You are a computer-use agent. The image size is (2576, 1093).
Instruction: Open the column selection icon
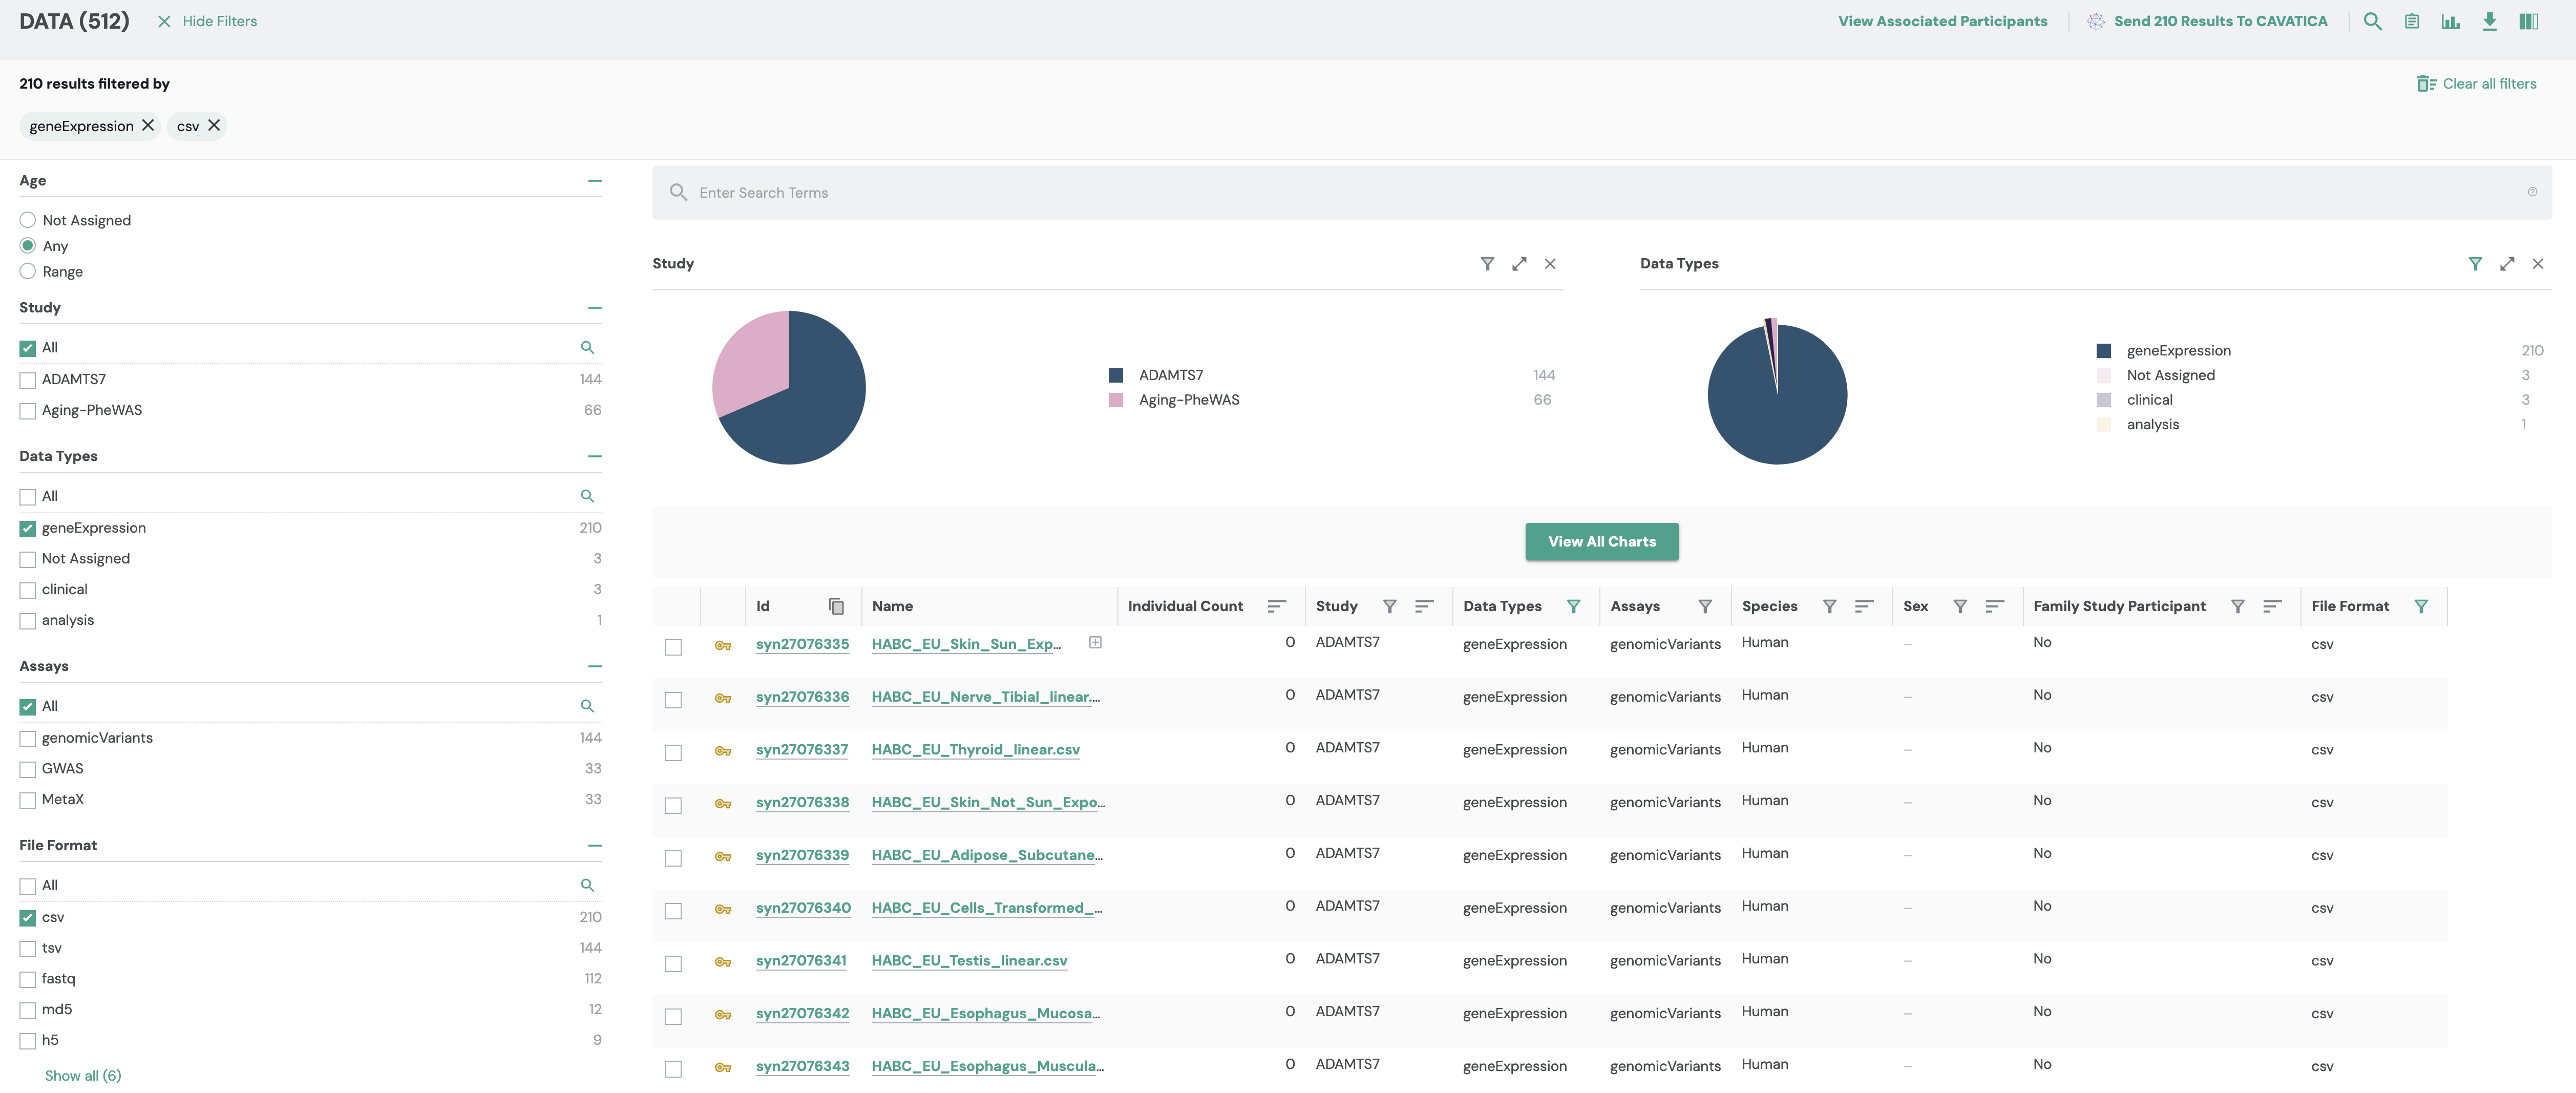click(2529, 21)
